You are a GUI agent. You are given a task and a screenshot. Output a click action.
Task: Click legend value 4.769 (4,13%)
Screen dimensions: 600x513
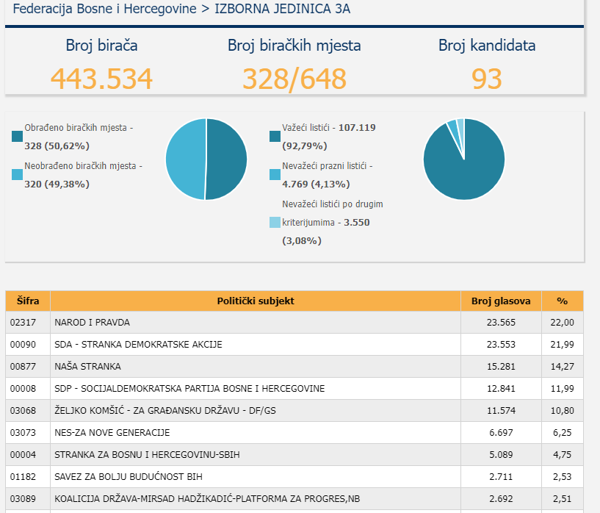click(316, 184)
